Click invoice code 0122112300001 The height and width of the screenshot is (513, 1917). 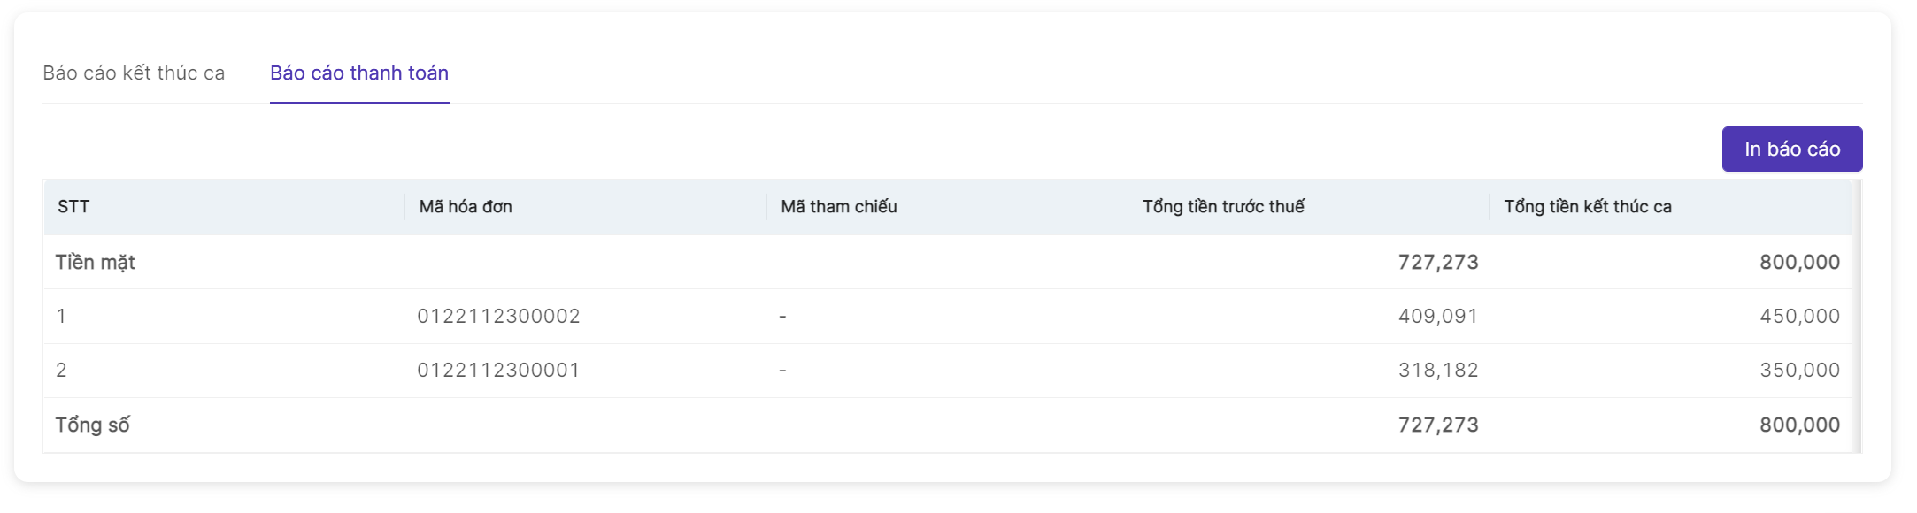(x=498, y=371)
